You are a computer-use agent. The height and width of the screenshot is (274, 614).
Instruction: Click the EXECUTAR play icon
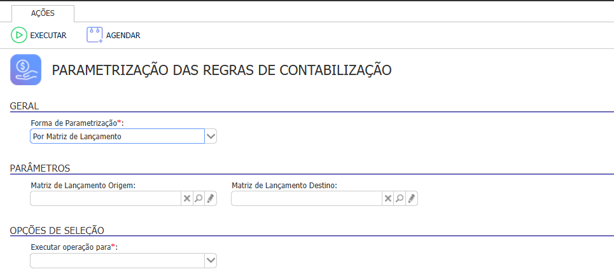(19, 35)
